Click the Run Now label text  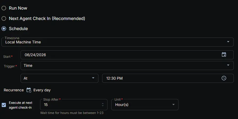coord(18,8)
